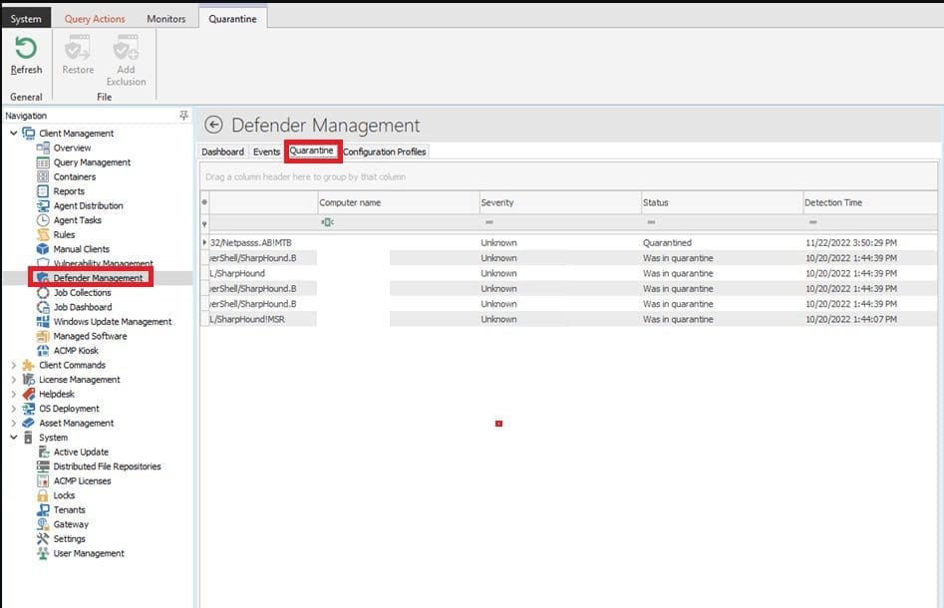Expand the License Management node
The height and width of the screenshot is (608, 944).
pos(13,379)
